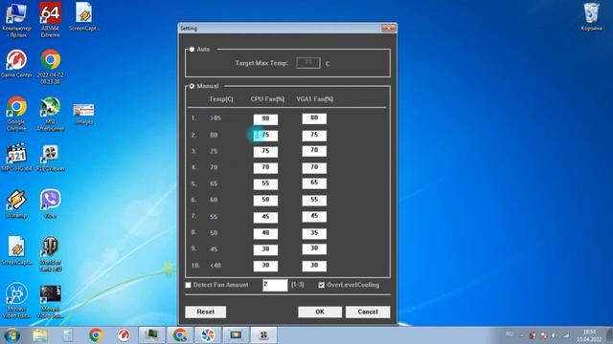Show hidden tray icons arrow
Screen dimensions: 613x344
(522, 335)
